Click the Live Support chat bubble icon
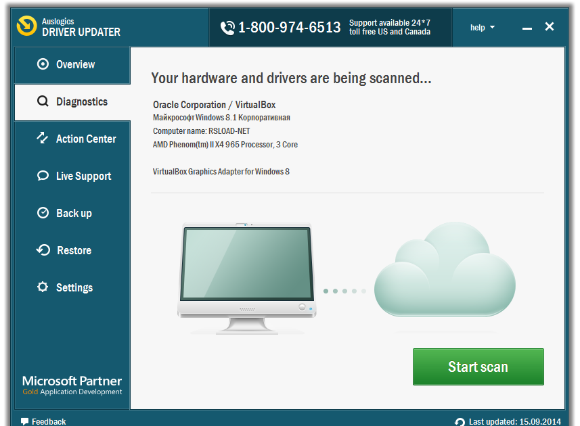580x426 pixels. coord(43,176)
